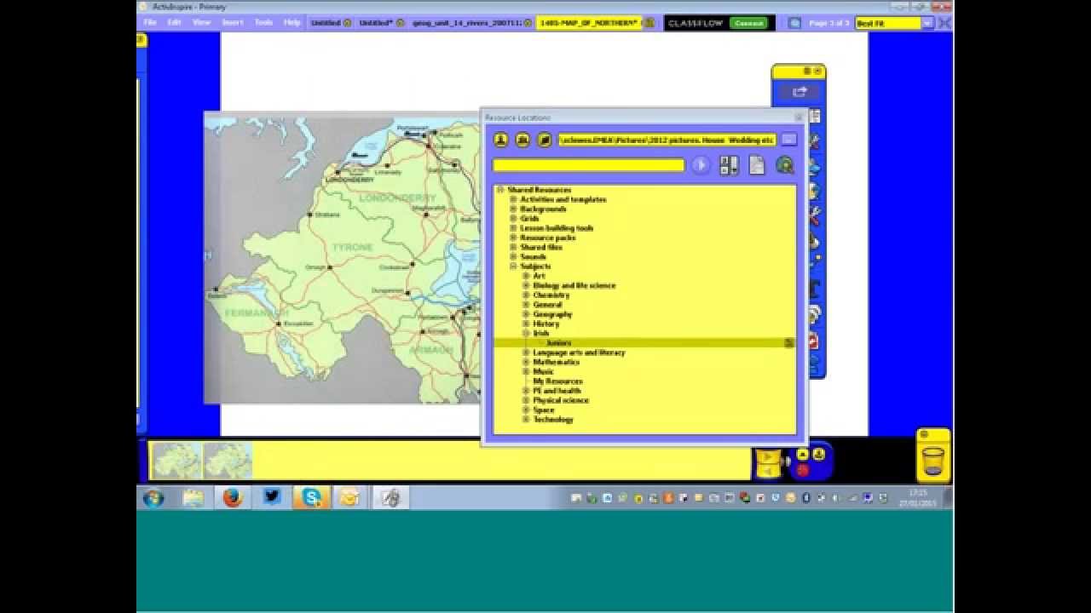Screen dimensions: 1091x613
Task: Select the Mathematics folder
Action: (x=556, y=362)
